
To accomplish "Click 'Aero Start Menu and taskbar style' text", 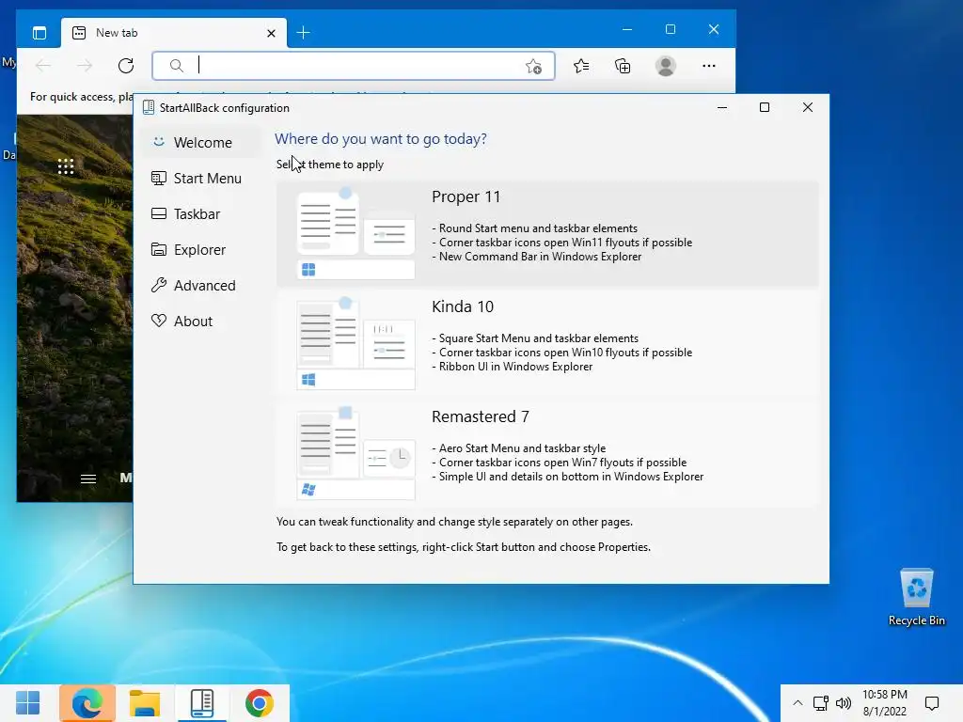I will (x=522, y=448).
